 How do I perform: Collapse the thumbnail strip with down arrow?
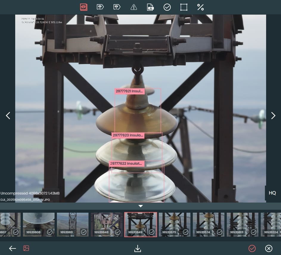click(x=141, y=206)
